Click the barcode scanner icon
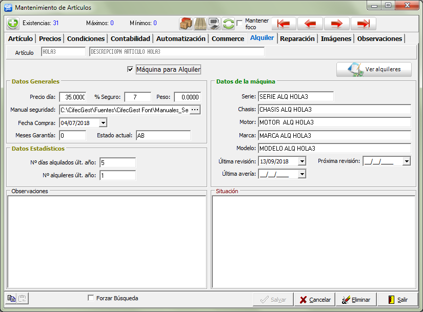This screenshot has height=312, width=423. [x=214, y=24]
